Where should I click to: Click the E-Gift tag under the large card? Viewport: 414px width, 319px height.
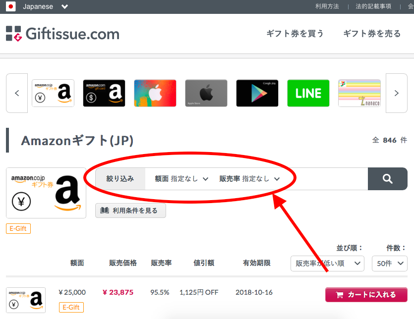click(18, 228)
